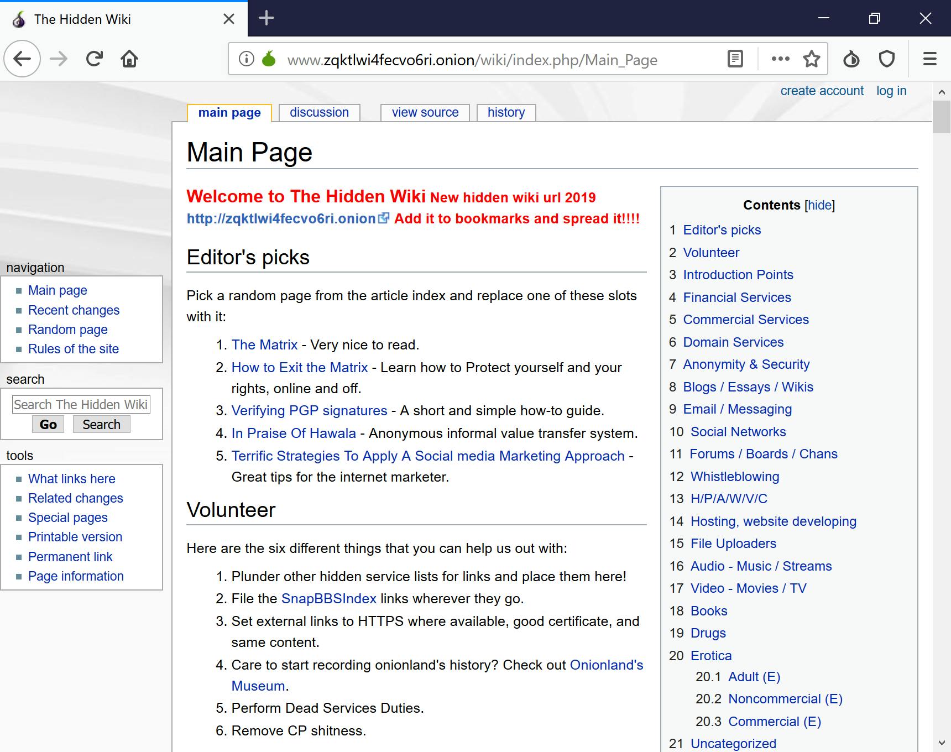Hide the Contents table
Viewport: 951px width, 752px height.
(x=819, y=205)
